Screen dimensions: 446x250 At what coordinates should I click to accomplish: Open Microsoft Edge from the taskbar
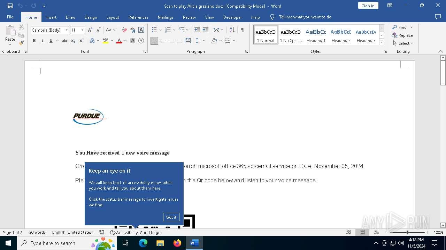click(143, 243)
